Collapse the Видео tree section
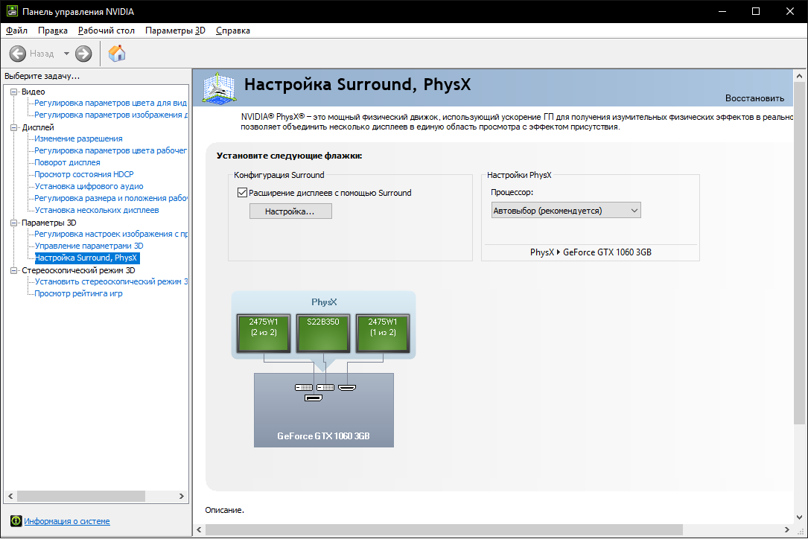Screen dimensions: 808x539 click(14, 92)
